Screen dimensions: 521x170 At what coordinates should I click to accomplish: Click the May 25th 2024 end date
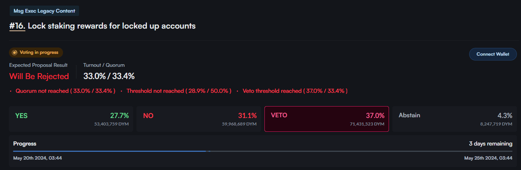point(488,158)
